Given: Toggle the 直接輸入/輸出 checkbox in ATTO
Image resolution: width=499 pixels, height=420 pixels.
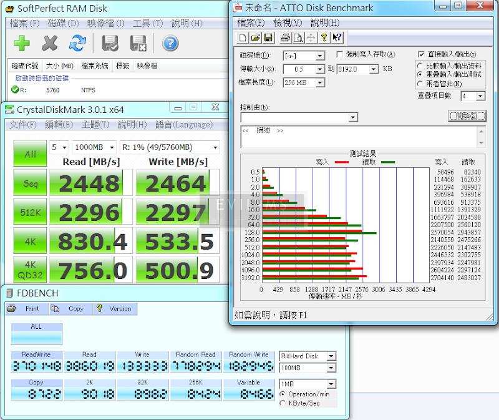Looking at the screenshot, I should (x=421, y=54).
